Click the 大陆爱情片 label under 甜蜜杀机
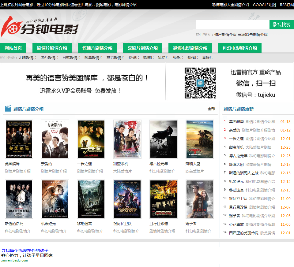Screen dimensions: 294x267 (123, 171)
